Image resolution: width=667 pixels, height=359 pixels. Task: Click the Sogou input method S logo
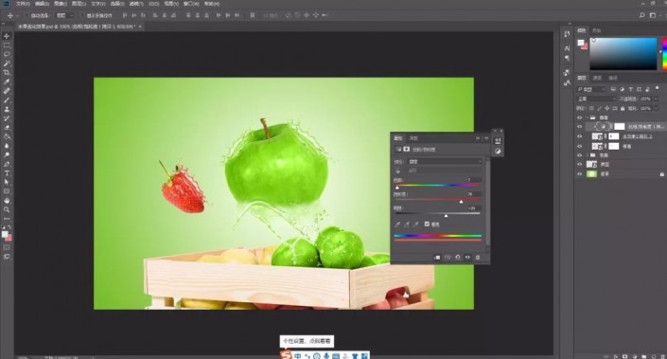pyautogui.click(x=287, y=355)
